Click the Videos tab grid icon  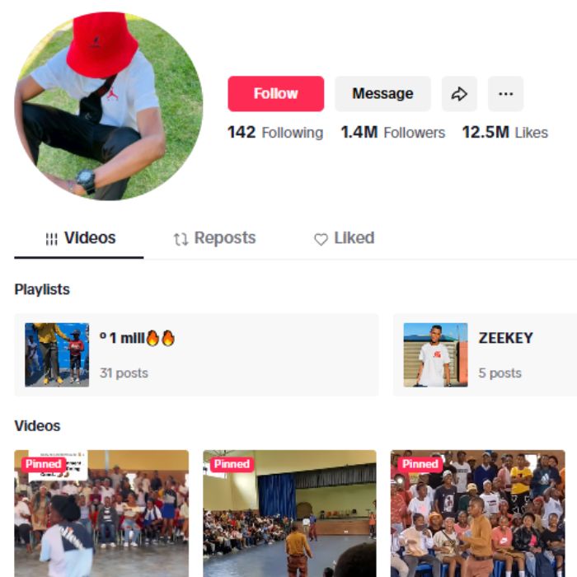tap(51, 239)
